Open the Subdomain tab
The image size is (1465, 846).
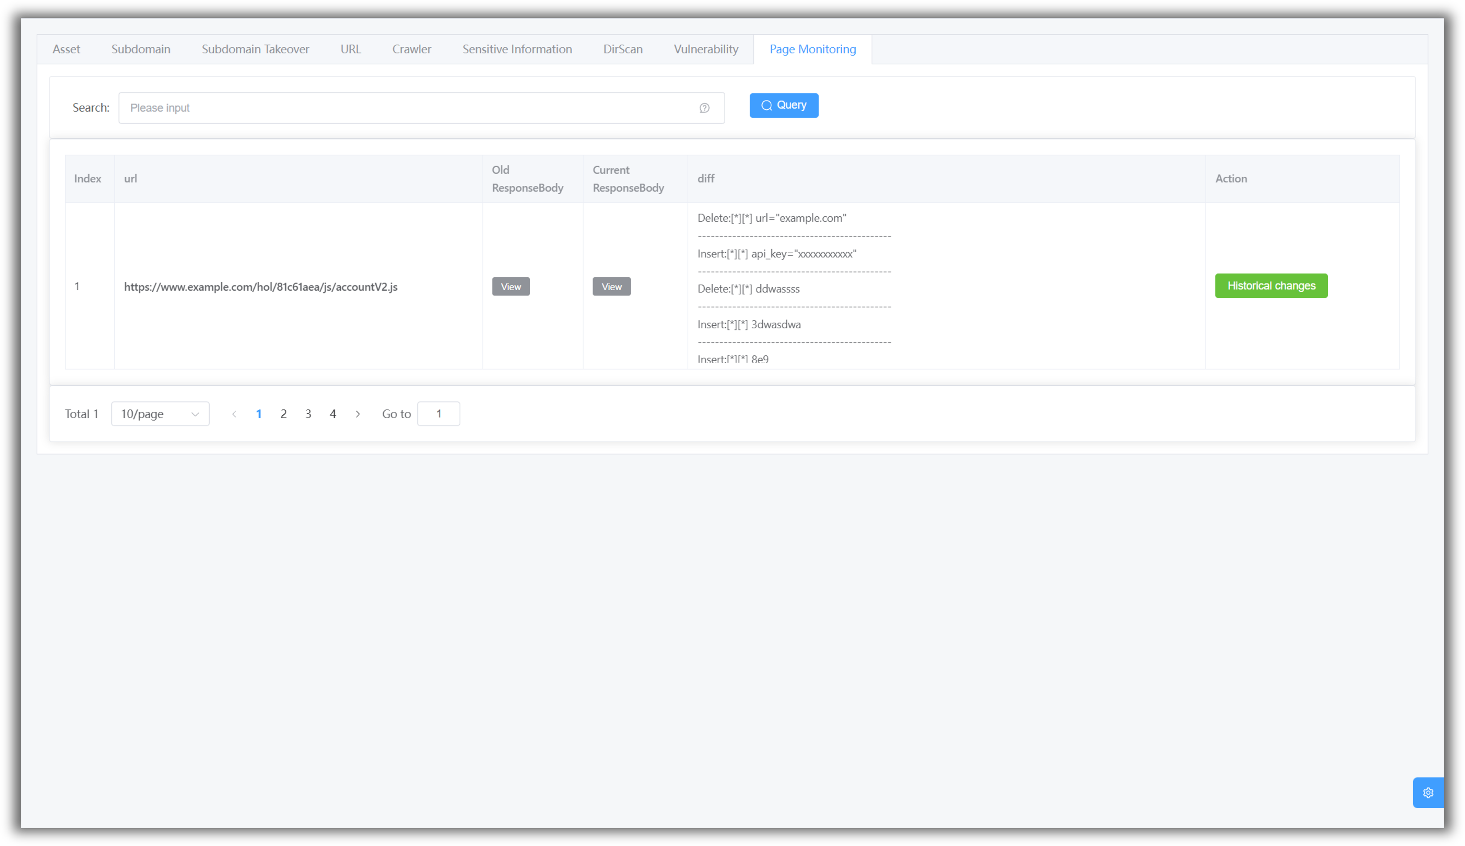pyautogui.click(x=141, y=49)
